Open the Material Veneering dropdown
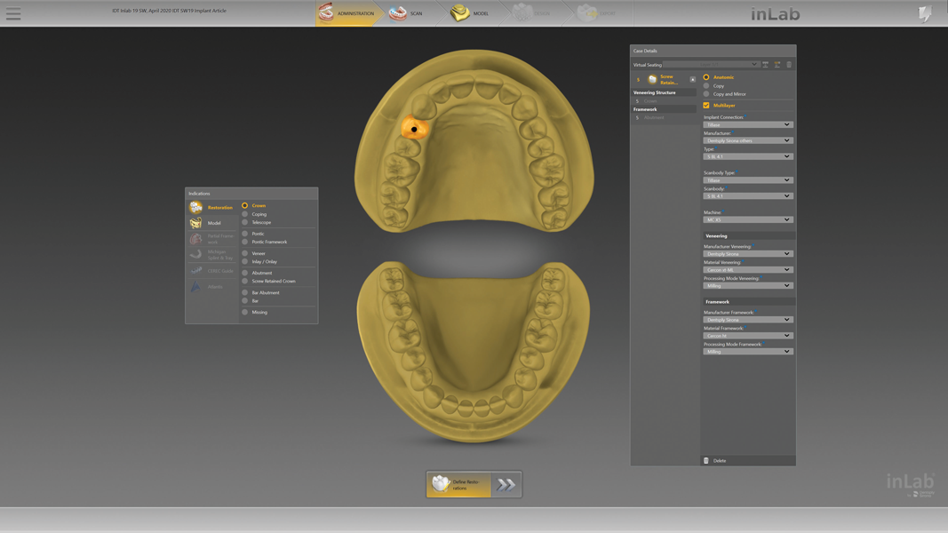Image resolution: width=948 pixels, height=533 pixels. (x=746, y=269)
